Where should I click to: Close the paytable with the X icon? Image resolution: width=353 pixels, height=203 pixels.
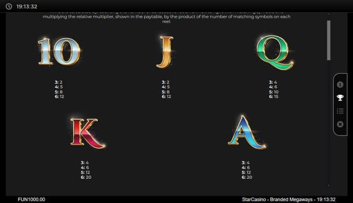point(340,124)
